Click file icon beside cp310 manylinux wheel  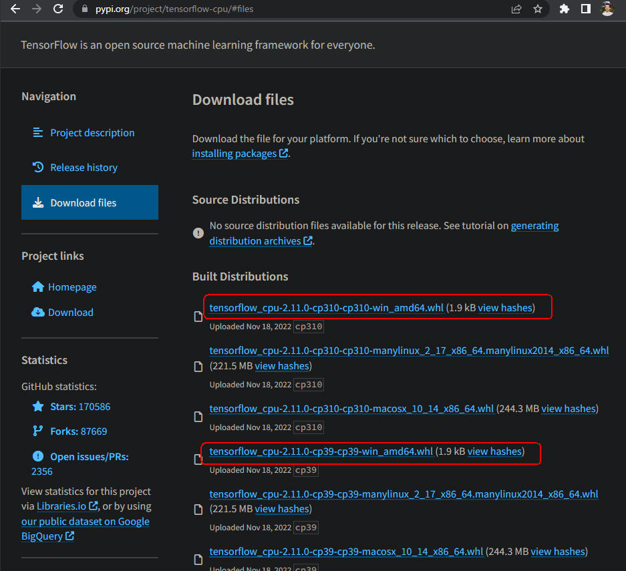pyautogui.click(x=198, y=366)
